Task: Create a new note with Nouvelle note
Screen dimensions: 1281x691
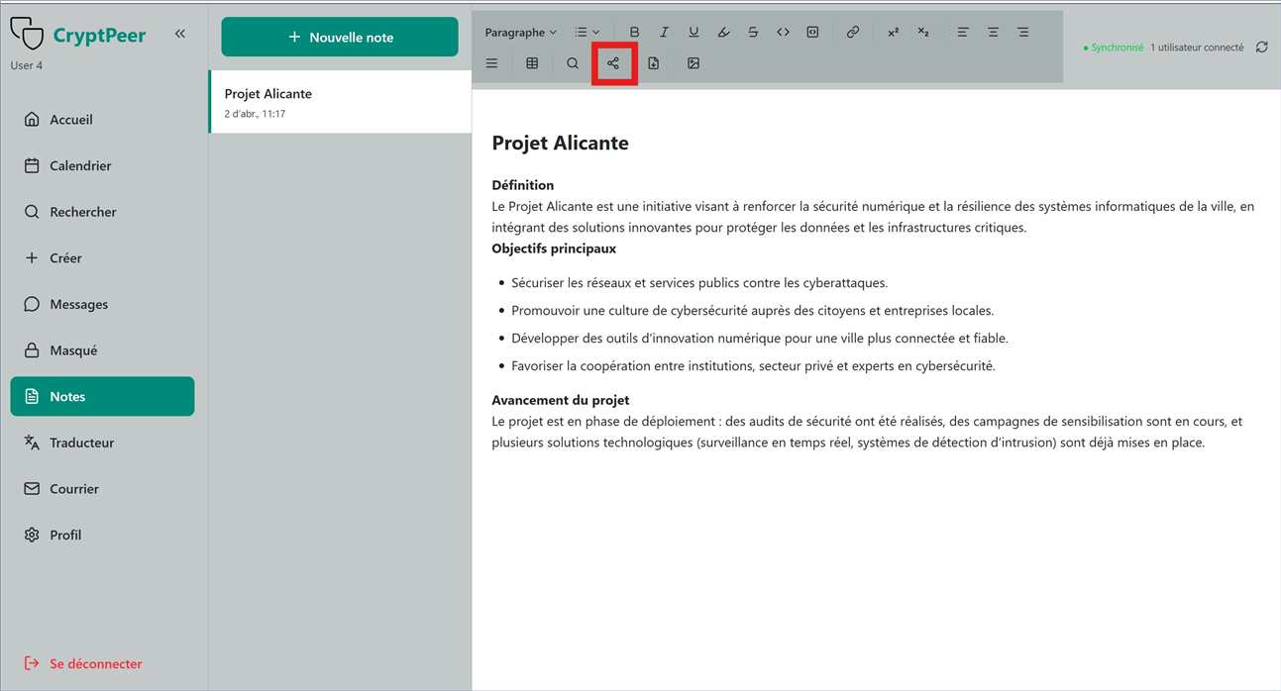Action: (339, 36)
